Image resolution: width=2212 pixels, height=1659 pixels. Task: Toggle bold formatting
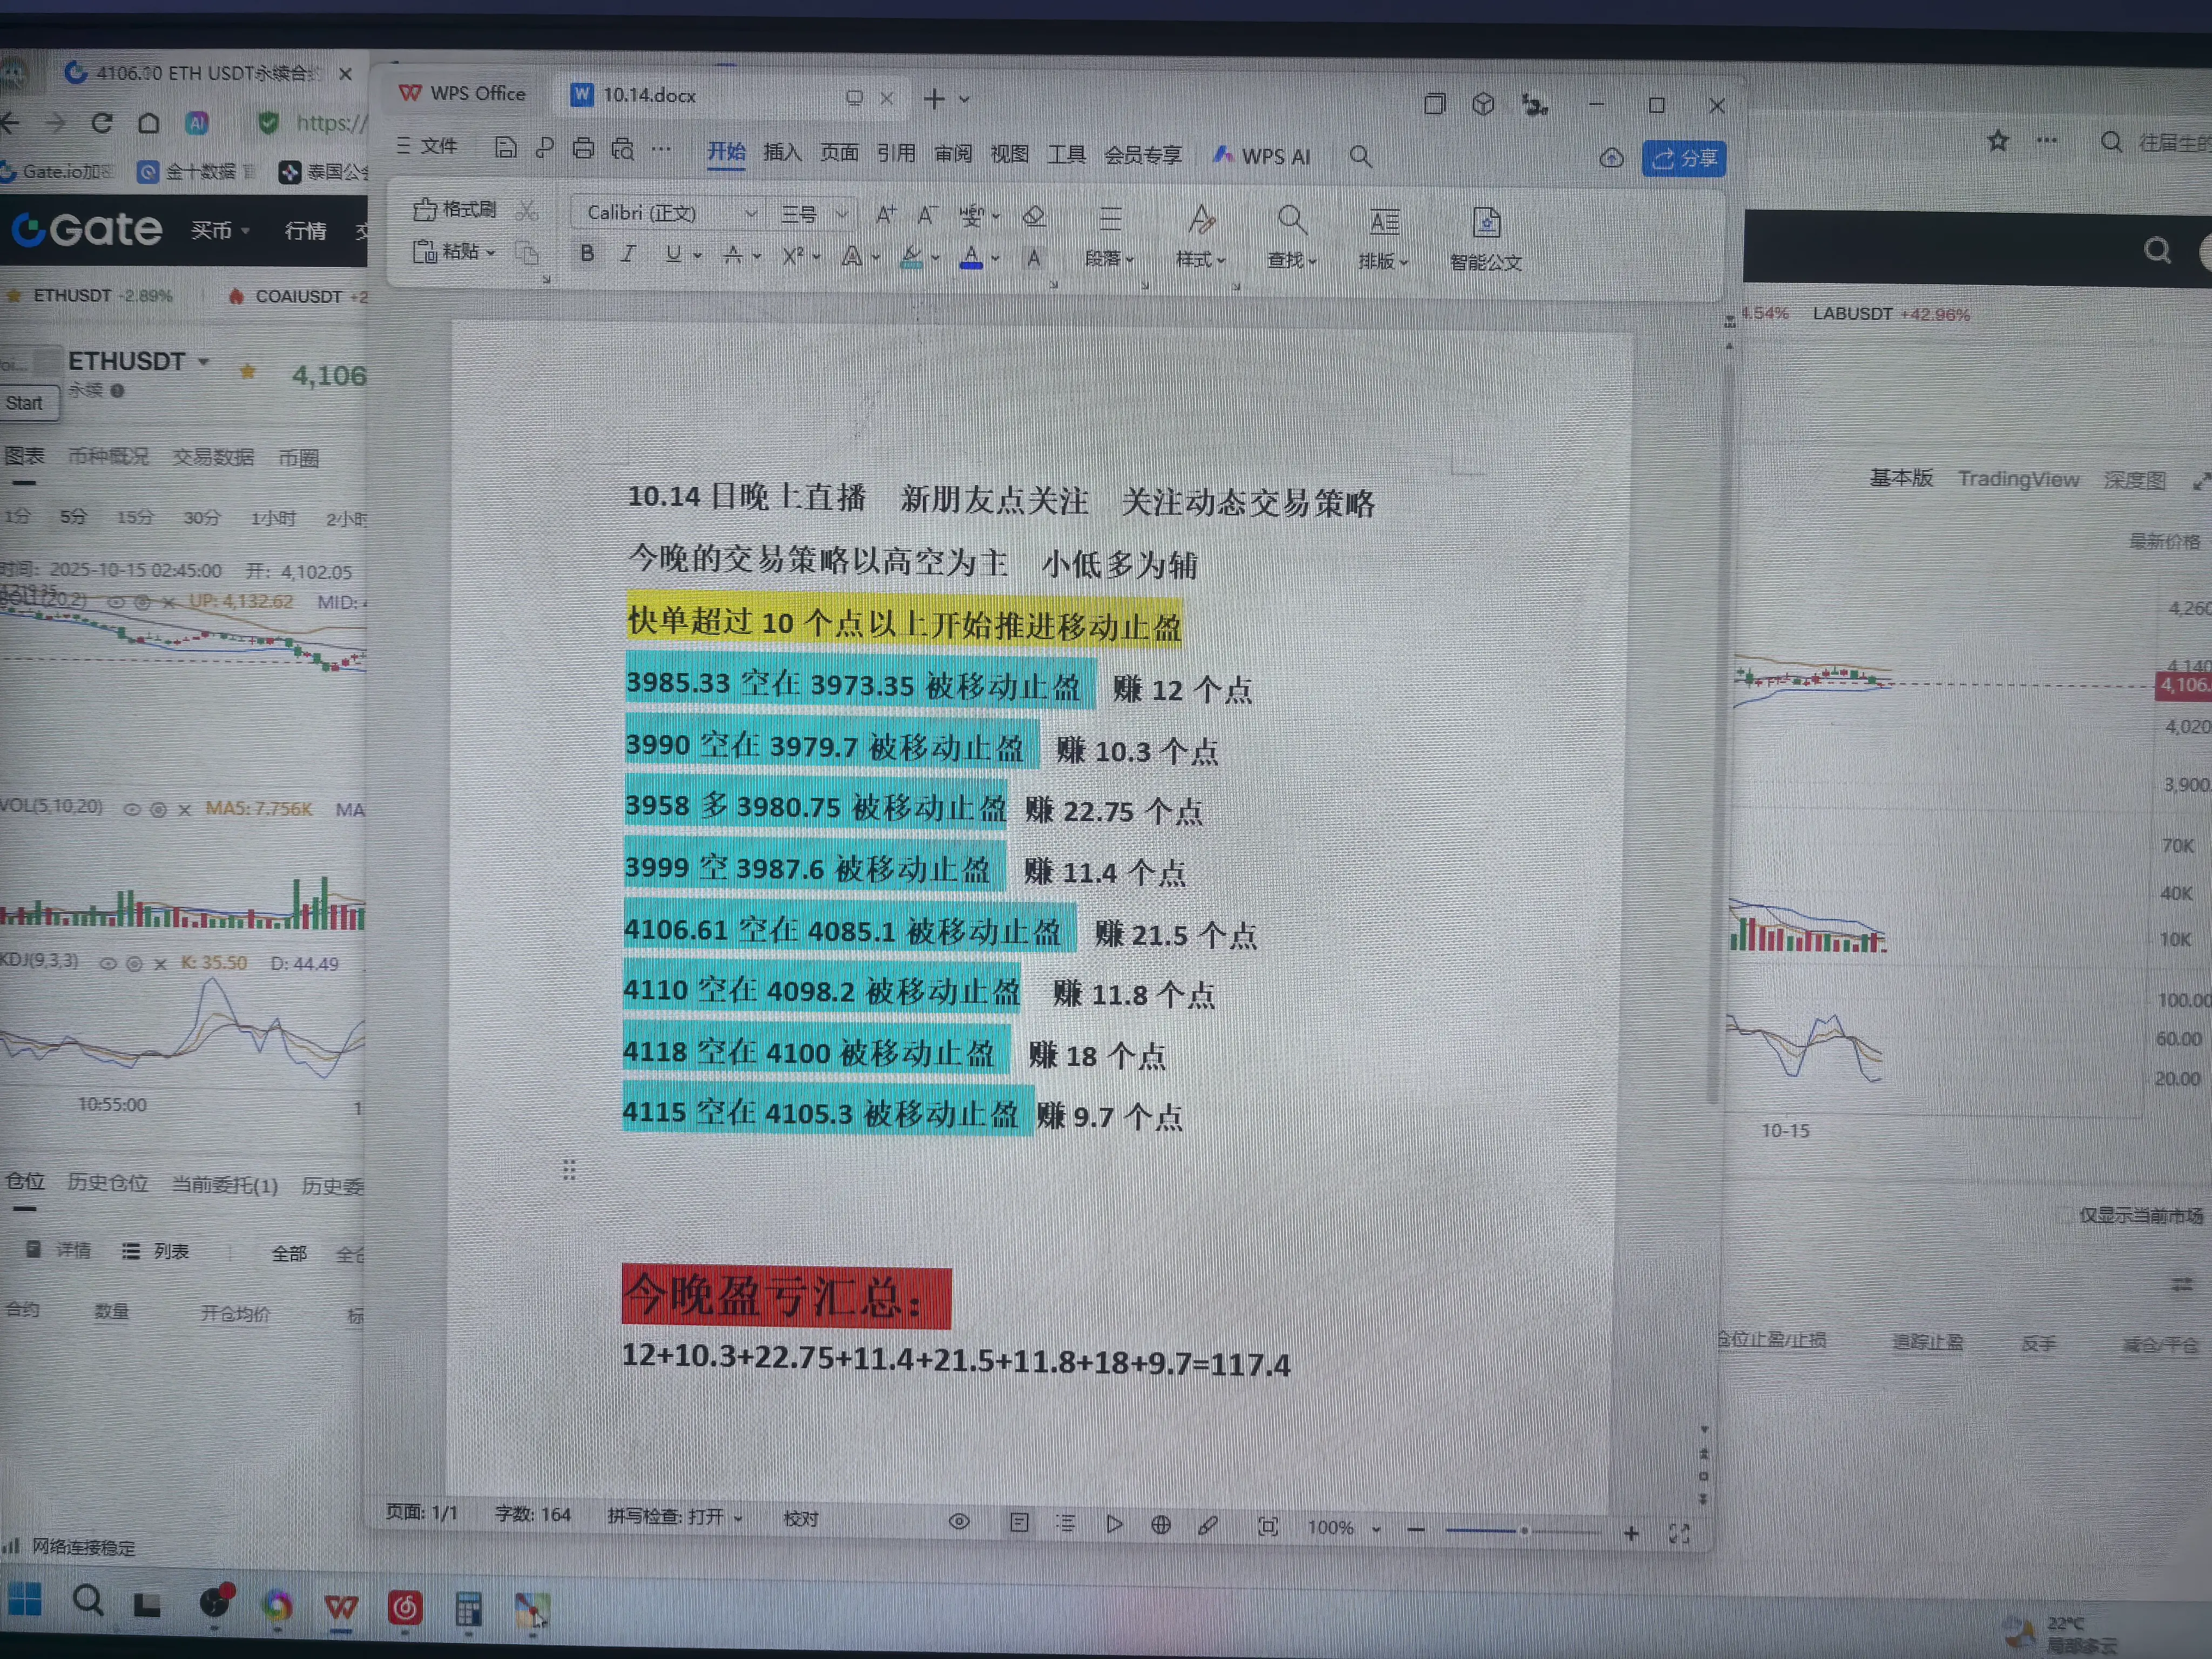[x=587, y=254]
